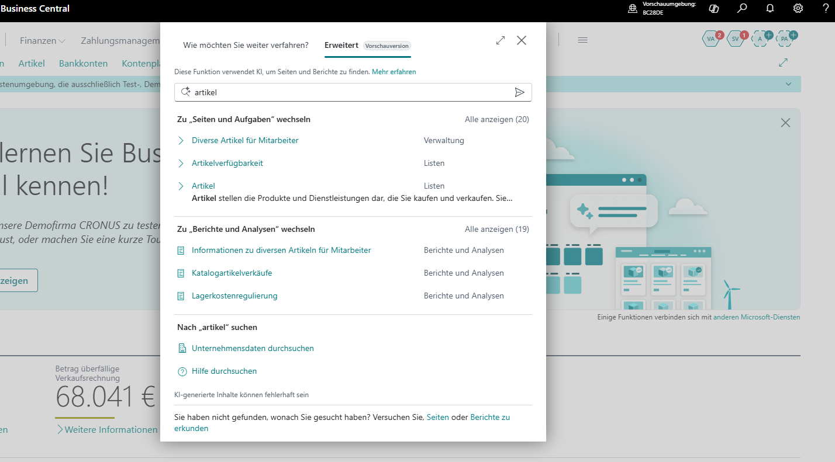Click Unternehmensdaten durchsuchen
This screenshot has height=462, width=835.
[253, 348]
